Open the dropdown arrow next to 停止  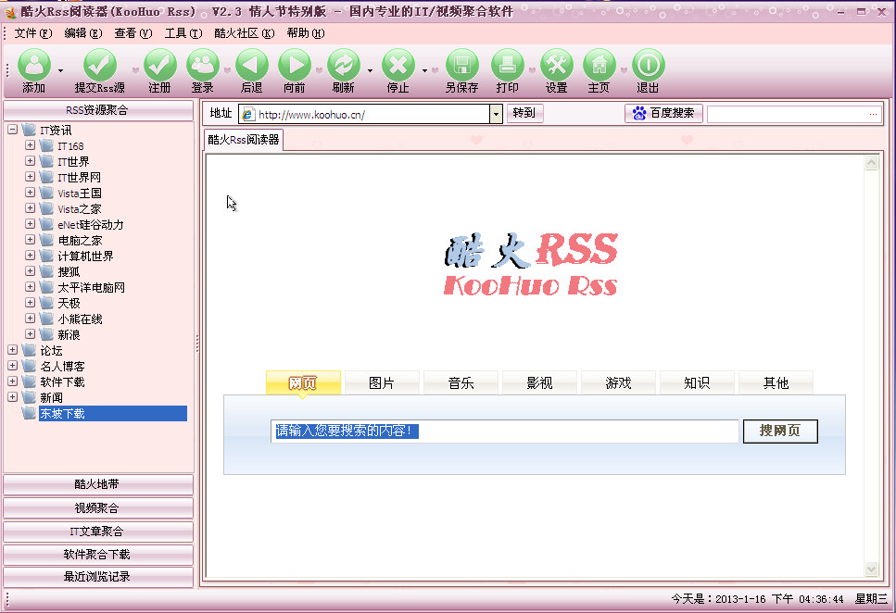(x=424, y=70)
